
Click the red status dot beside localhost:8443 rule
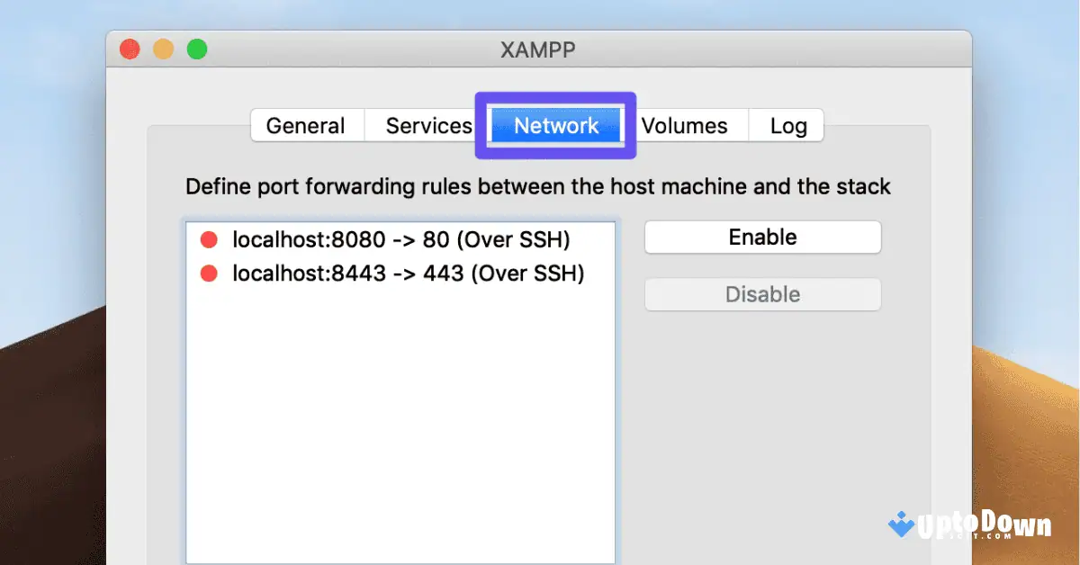(x=208, y=273)
